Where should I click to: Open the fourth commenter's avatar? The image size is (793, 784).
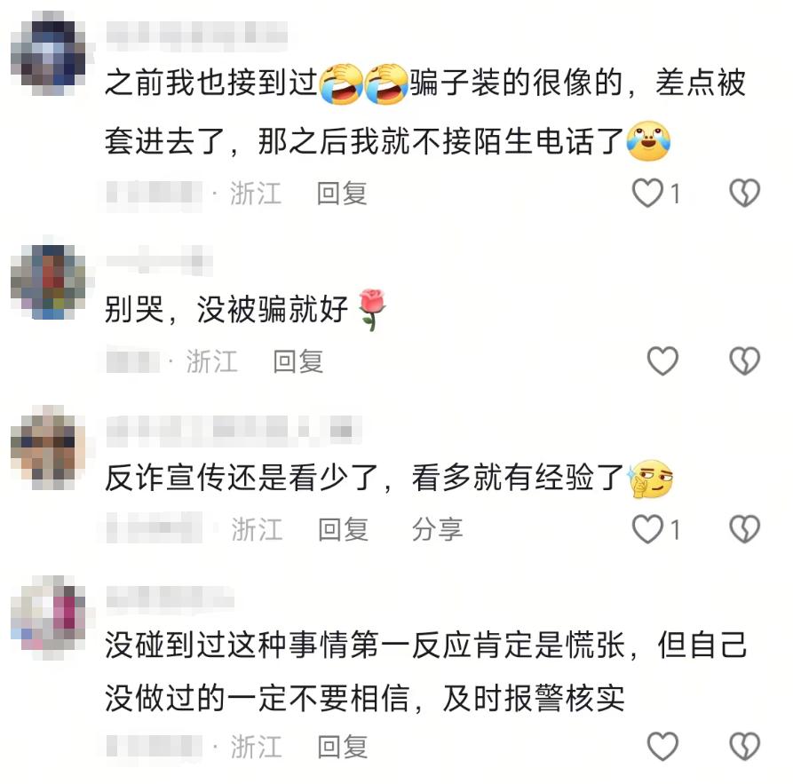click(49, 618)
